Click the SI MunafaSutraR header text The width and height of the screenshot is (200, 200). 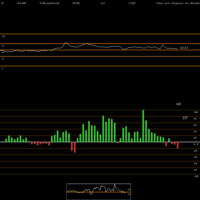49,3
